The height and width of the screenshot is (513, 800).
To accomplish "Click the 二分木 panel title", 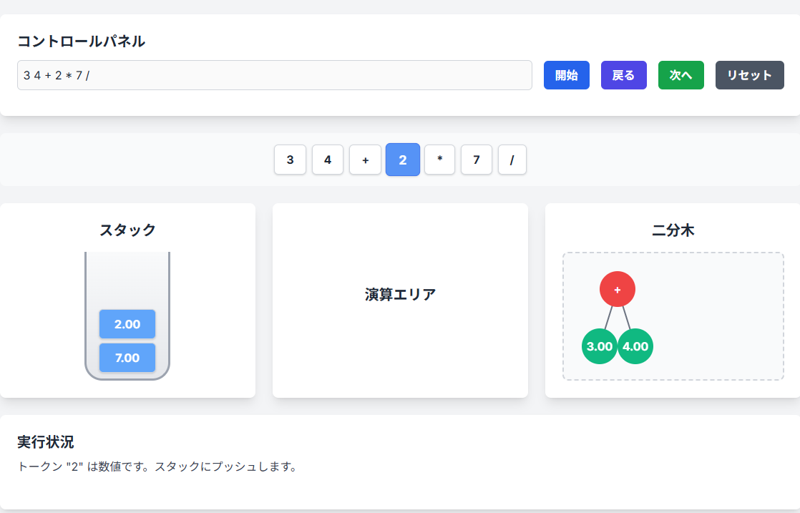I will [x=673, y=230].
